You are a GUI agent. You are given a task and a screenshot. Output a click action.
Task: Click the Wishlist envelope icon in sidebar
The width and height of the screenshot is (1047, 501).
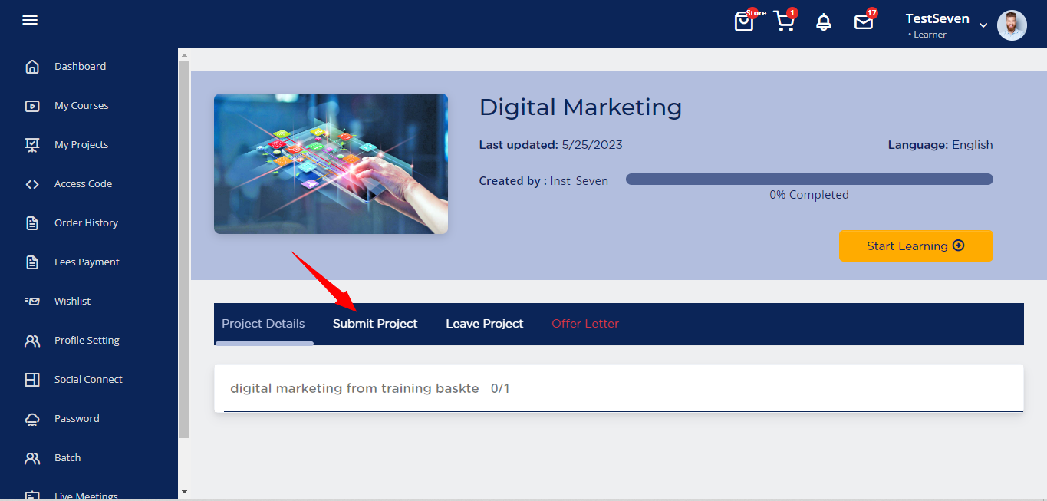[x=32, y=302]
